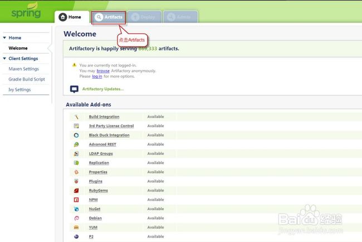Open the Replication add-on link
Screen dimensions: 362x242
[x=99, y=163]
